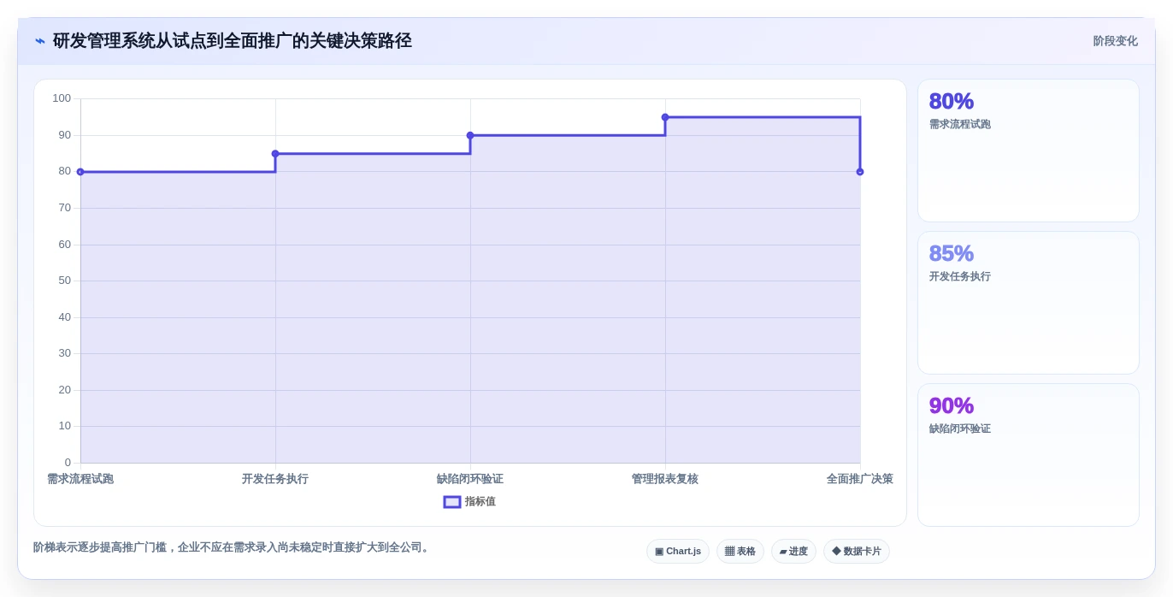This screenshot has width=1173, height=597.
Task: Click the 阶段变化 label in header
Action: coord(1115,41)
